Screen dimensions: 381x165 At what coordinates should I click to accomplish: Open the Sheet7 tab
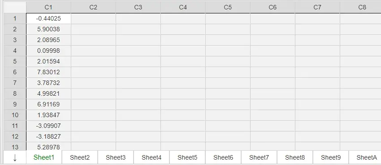pyautogui.click(x=259, y=157)
